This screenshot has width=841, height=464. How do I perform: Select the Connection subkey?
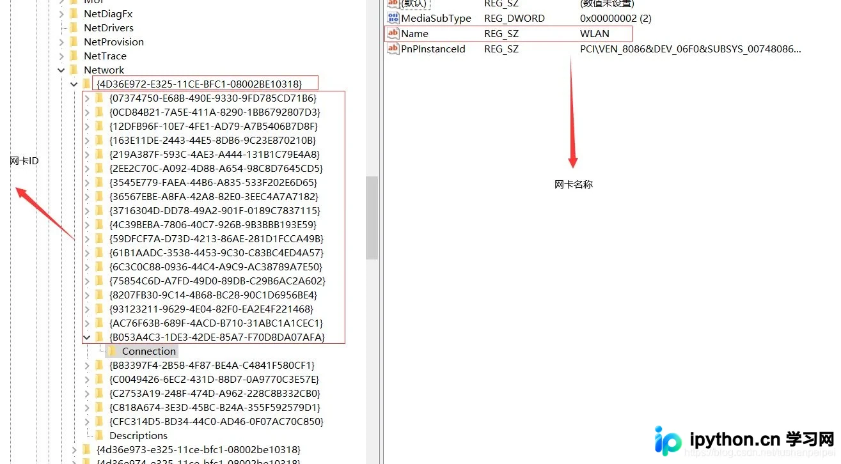coord(149,351)
